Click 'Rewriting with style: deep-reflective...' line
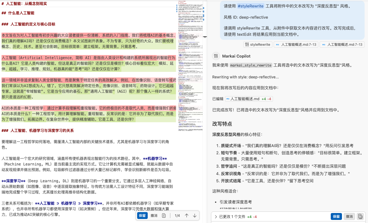 point(245,77)
